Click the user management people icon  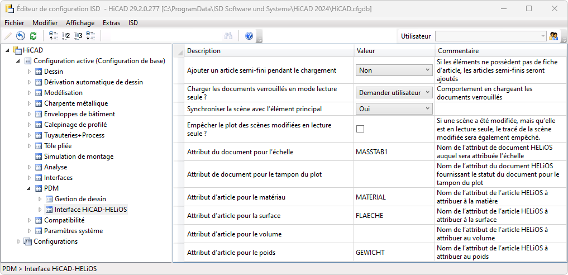554,36
